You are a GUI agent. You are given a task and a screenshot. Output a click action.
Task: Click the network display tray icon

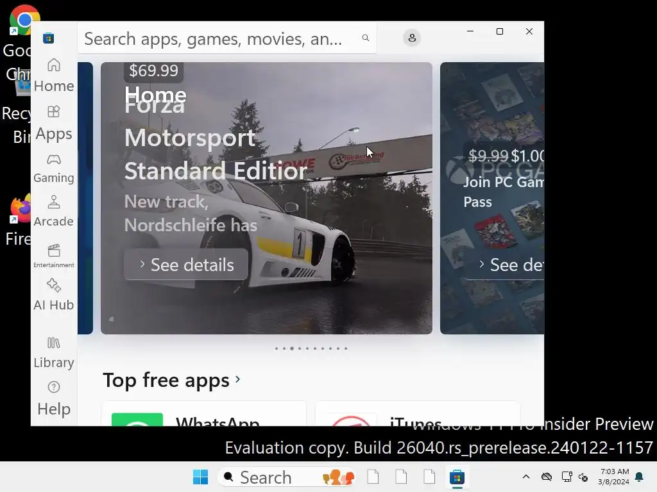567,477
